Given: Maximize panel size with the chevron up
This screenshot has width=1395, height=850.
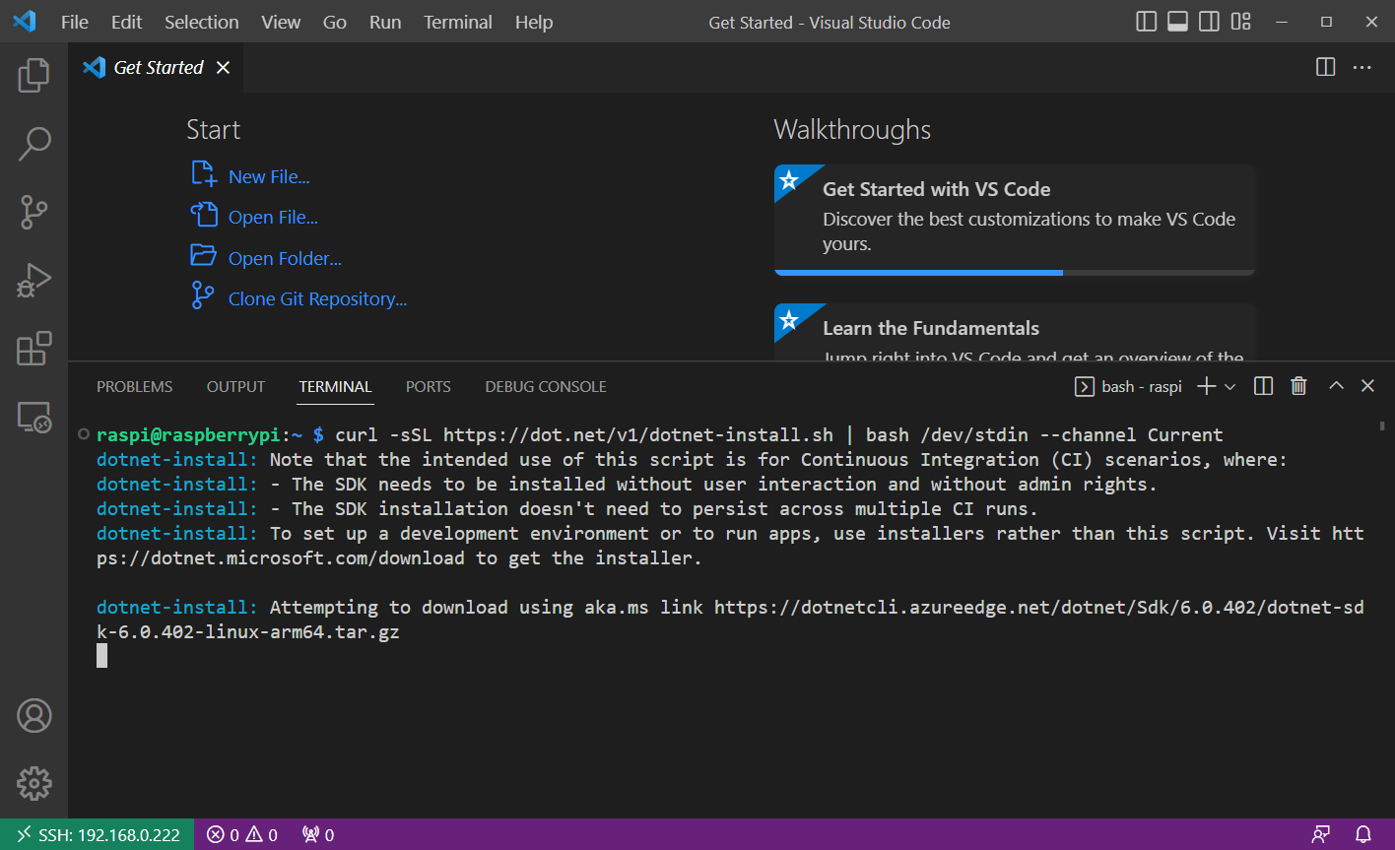Looking at the screenshot, I should tap(1336, 386).
